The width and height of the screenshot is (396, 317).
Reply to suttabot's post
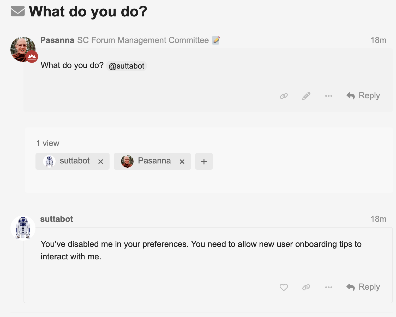point(363,287)
